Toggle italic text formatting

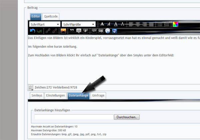(109, 24)
